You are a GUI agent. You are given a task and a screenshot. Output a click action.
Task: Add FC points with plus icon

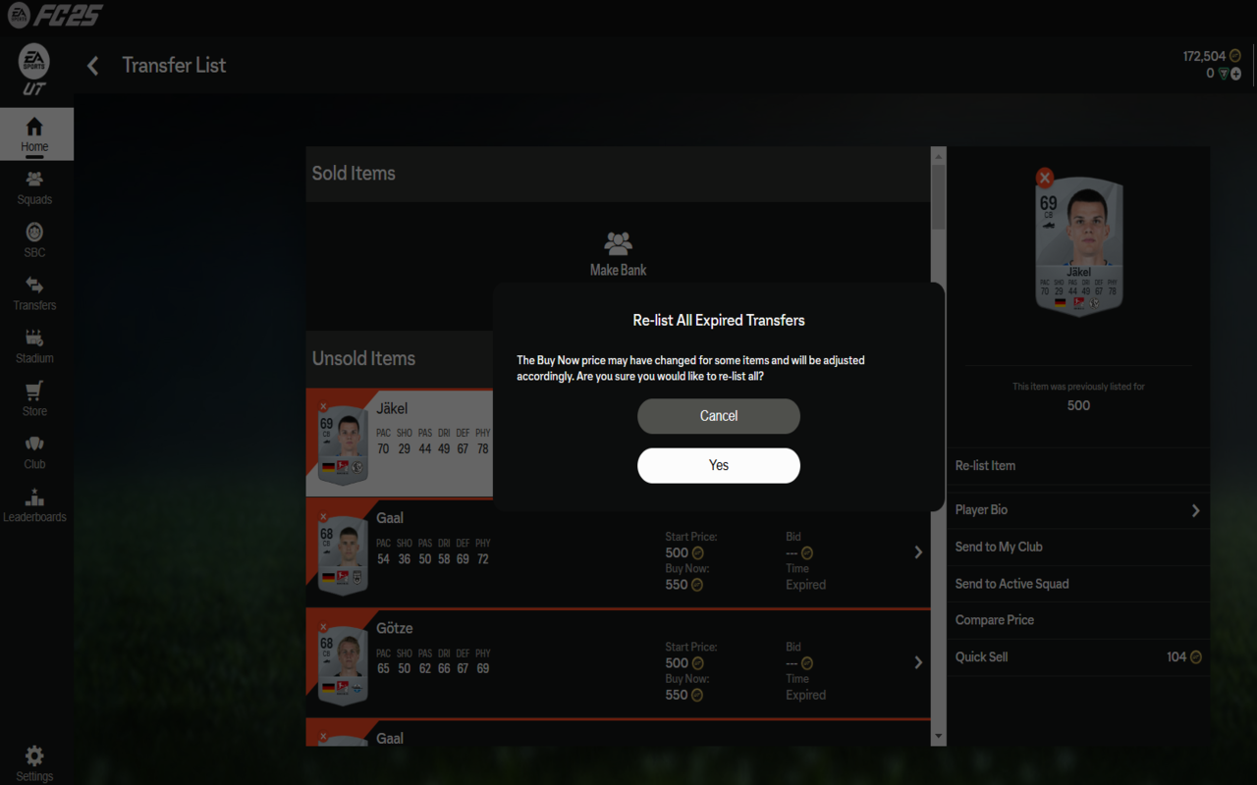tap(1236, 74)
